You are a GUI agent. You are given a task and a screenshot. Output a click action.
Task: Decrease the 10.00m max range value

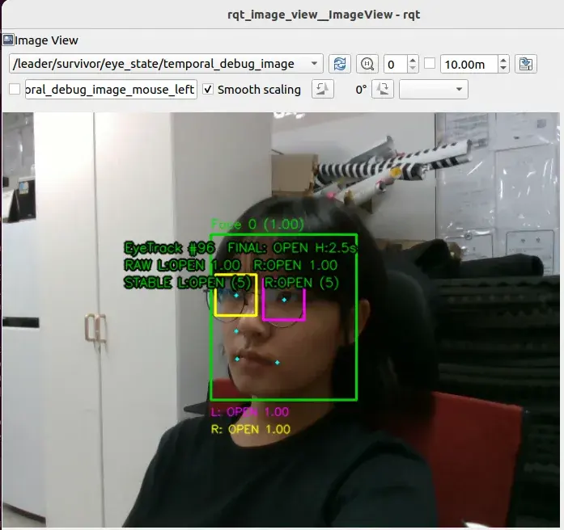(503, 68)
